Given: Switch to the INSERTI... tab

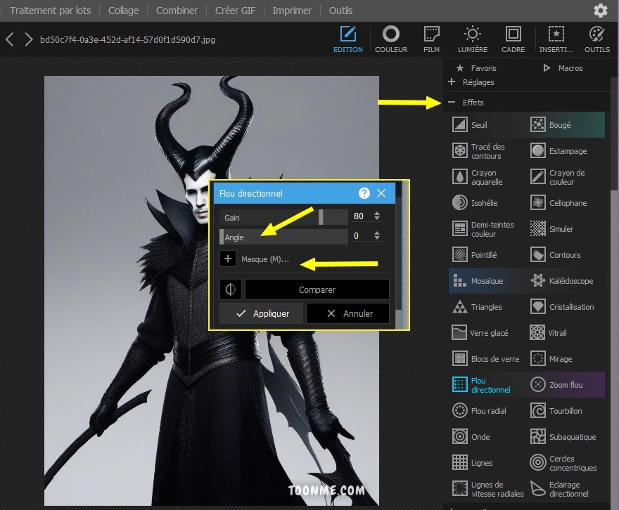Looking at the screenshot, I should 556,39.
